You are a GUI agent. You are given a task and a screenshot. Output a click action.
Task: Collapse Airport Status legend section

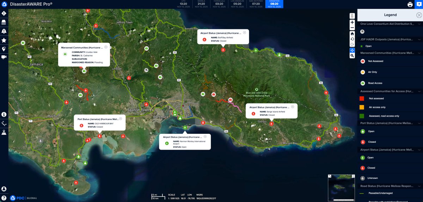point(418,150)
